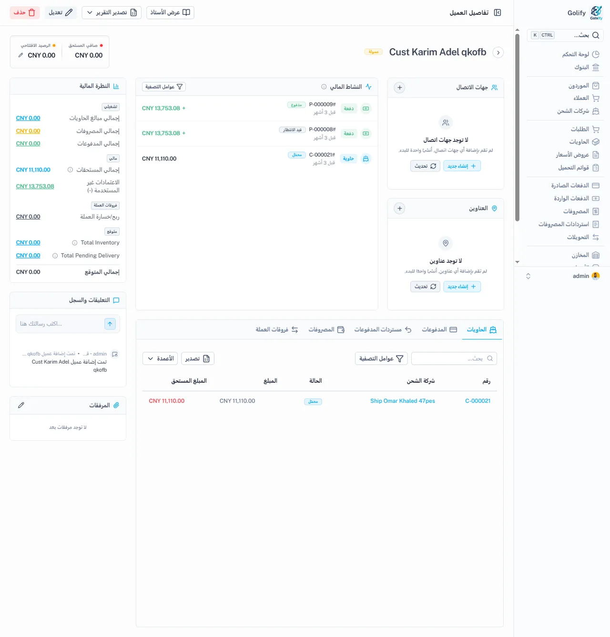Image resolution: width=610 pixels, height=637 pixels.
Task: Open Ship Omar Khaled 47pes link
Action: [x=403, y=401]
